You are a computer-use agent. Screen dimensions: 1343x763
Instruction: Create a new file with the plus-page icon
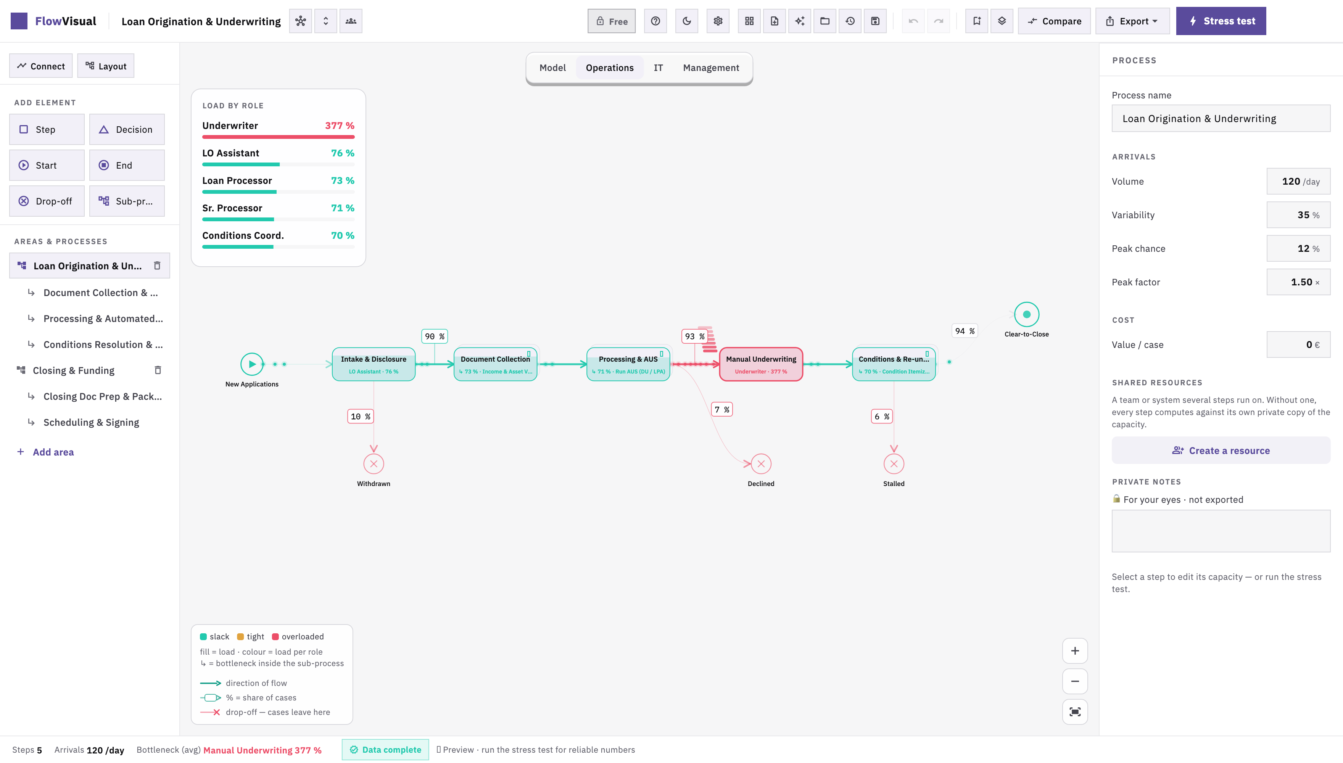point(775,21)
